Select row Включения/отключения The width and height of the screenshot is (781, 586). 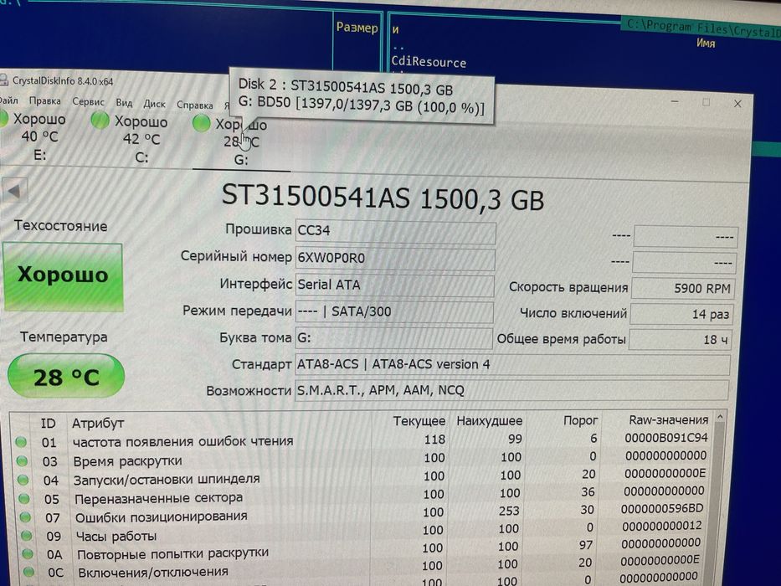363,568
